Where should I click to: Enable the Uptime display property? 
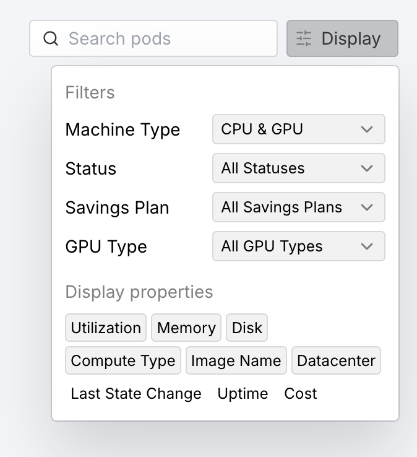coord(243,394)
